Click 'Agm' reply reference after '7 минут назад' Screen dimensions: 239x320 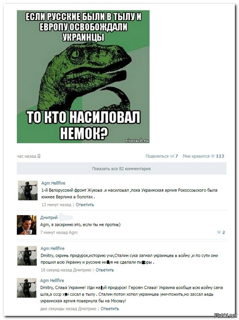click(x=73, y=232)
